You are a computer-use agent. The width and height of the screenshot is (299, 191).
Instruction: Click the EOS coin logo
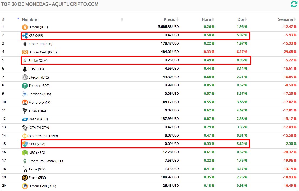[x=25, y=69]
